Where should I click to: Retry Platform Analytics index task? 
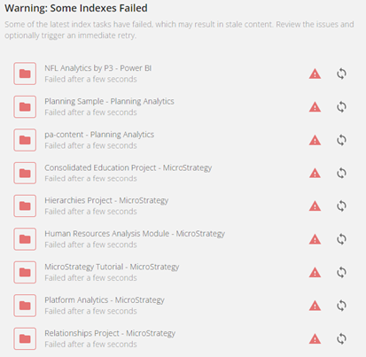pos(341,306)
